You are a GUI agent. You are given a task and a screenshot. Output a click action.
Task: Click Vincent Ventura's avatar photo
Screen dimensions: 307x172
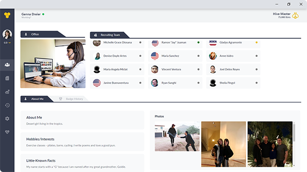coord(154,70)
